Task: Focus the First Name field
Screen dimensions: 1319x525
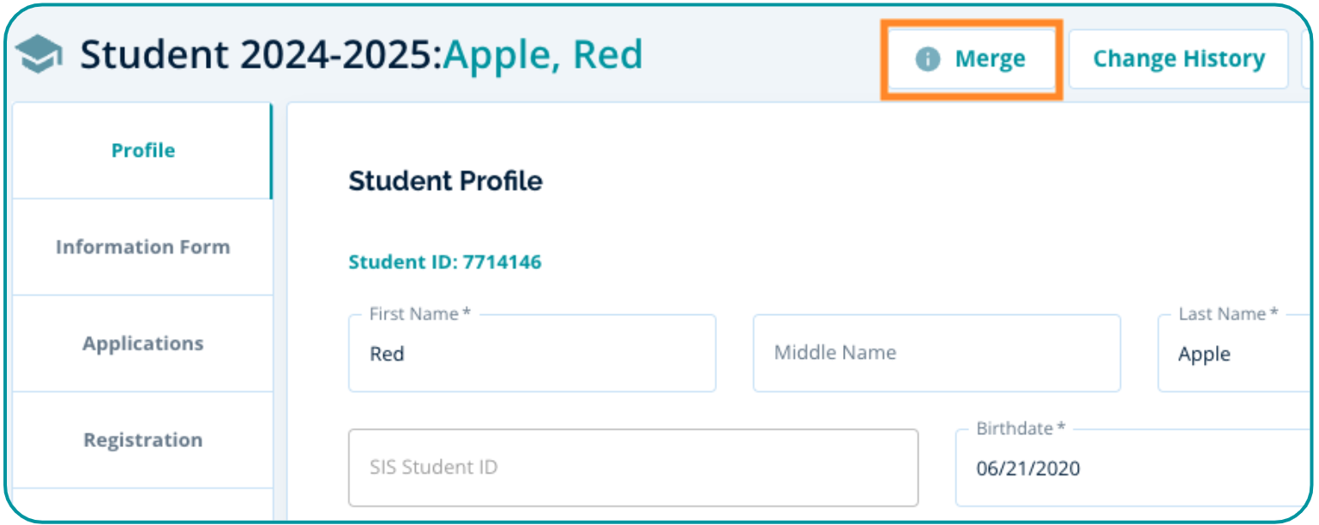Action: (532, 355)
